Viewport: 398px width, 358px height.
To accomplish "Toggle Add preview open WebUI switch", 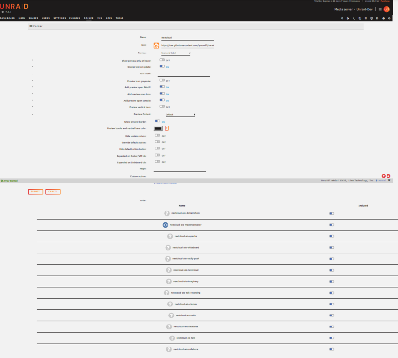I will (x=162, y=87).
